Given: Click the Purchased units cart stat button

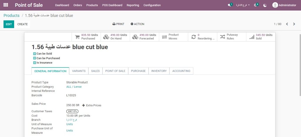Looking at the screenshot, I should [86, 37].
